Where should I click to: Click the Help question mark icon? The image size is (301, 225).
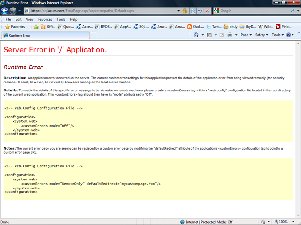[x=288, y=35]
